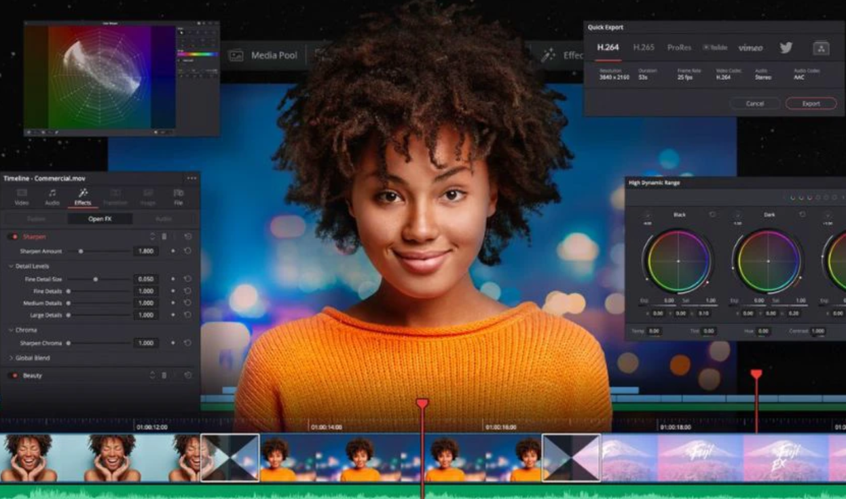Open the File tab in the inspector
This screenshot has width=846, height=499.
(178, 197)
